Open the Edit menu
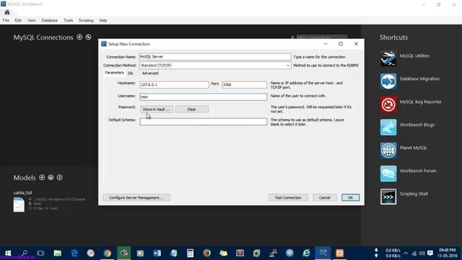This screenshot has height=260, width=462. coord(18,20)
